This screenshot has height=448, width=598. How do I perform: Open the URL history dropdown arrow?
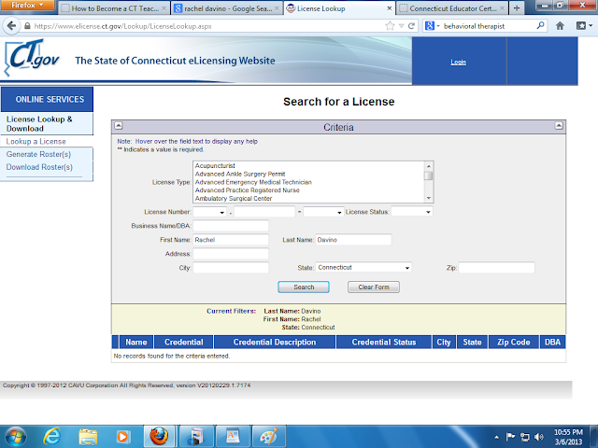401,26
